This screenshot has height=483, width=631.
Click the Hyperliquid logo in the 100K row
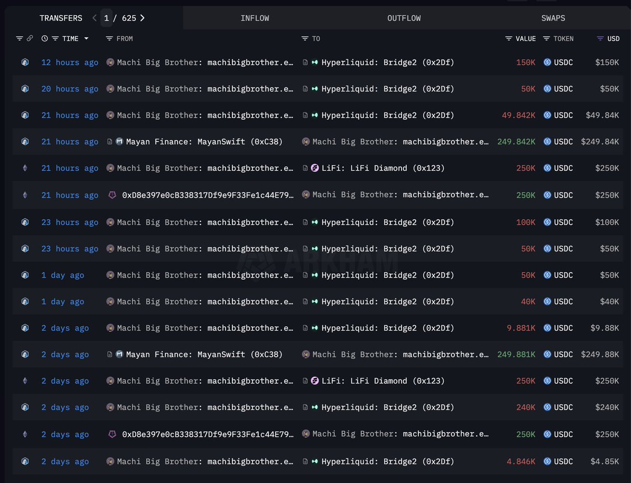coord(315,222)
